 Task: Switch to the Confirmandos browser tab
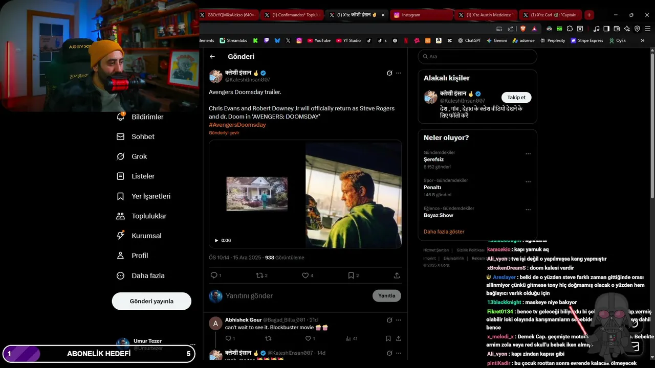point(291,15)
